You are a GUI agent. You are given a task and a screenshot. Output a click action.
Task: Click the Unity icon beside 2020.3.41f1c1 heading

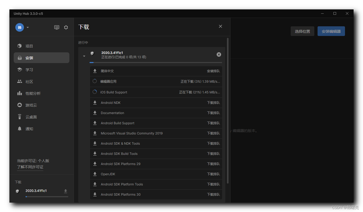[x=92, y=53]
